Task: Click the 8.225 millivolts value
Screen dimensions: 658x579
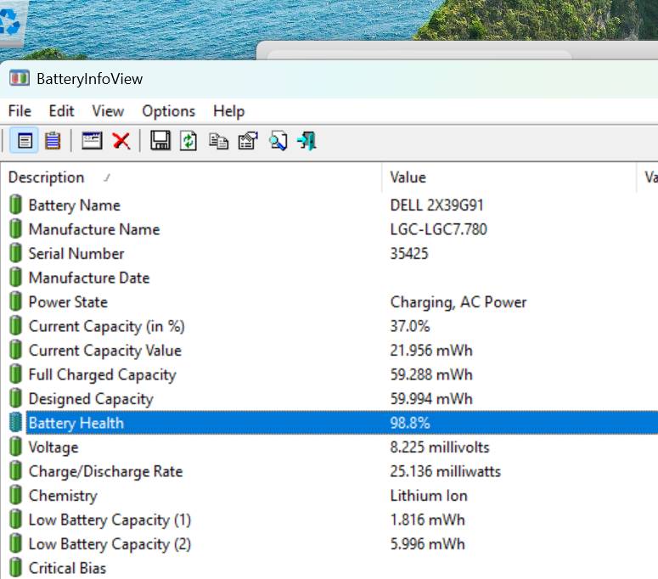Action: 440,447
